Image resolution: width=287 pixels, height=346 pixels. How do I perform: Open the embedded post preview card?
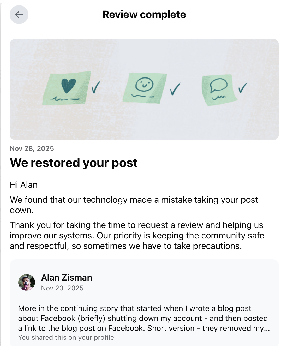[143, 303]
